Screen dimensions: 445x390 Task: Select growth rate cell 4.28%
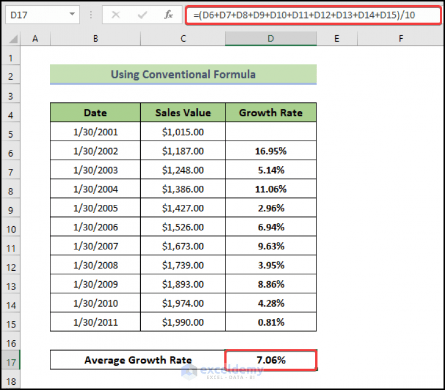[x=271, y=303]
